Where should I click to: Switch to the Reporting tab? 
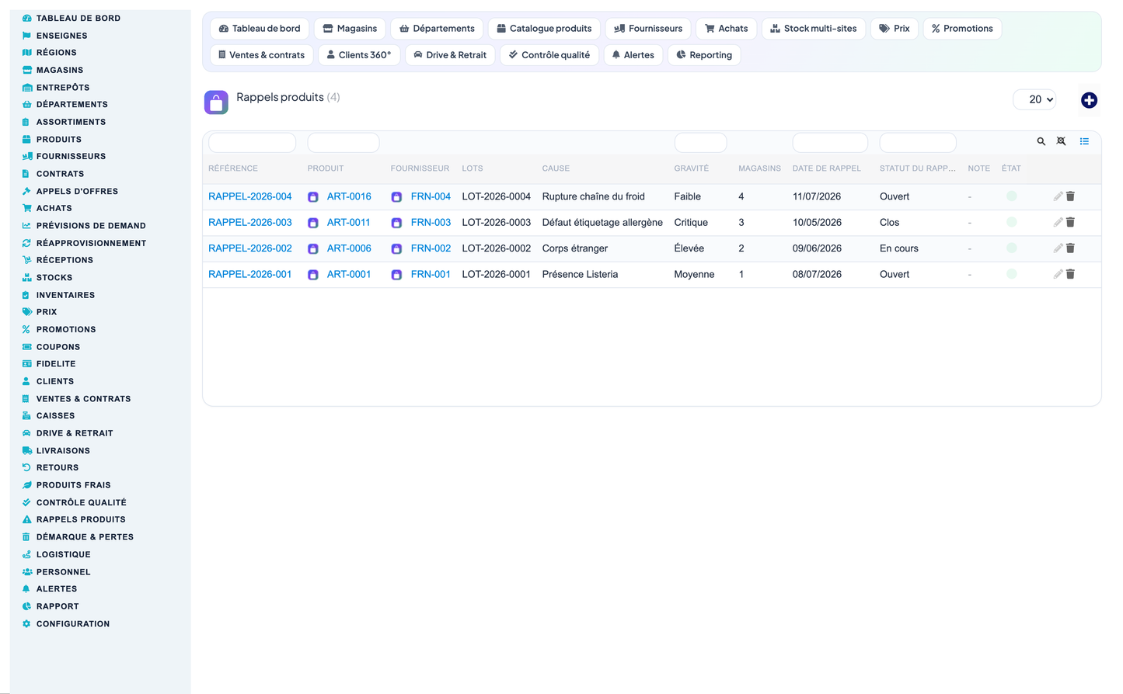click(704, 55)
